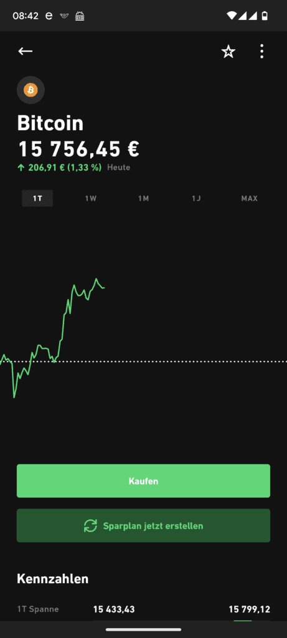The height and width of the screenshot is (638, 287).
Task: Tap the green Kaufen button
Action: click(143, 481)
